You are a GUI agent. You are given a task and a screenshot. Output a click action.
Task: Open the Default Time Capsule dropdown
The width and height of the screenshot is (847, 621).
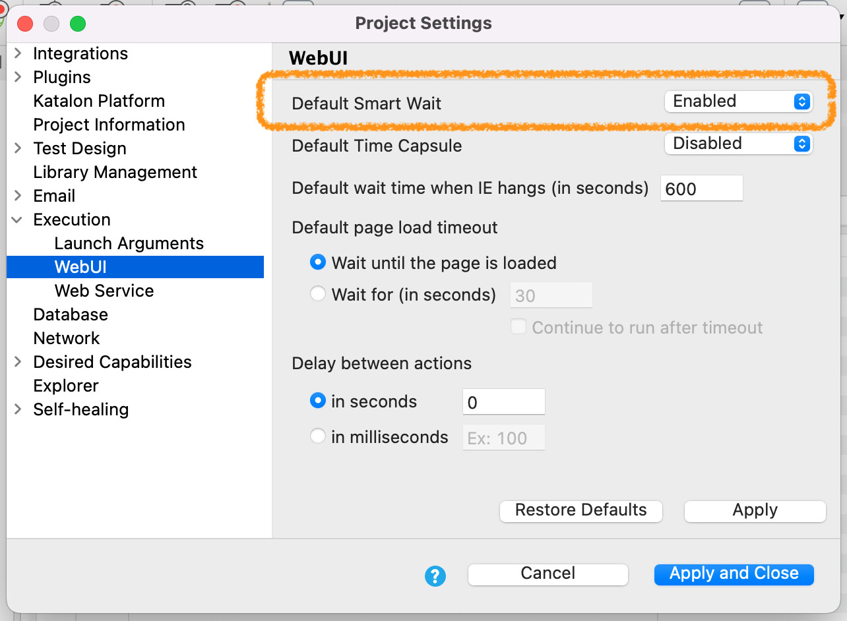click(738, 144)
